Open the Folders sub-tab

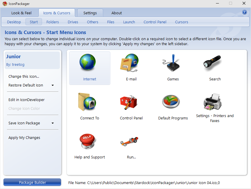53,22
